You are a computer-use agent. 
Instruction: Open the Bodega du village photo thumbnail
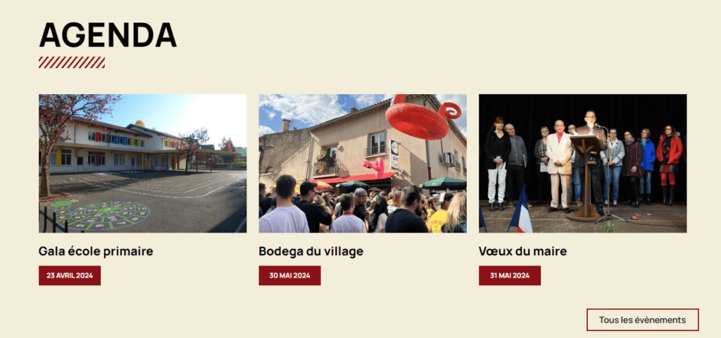point(363,163)
